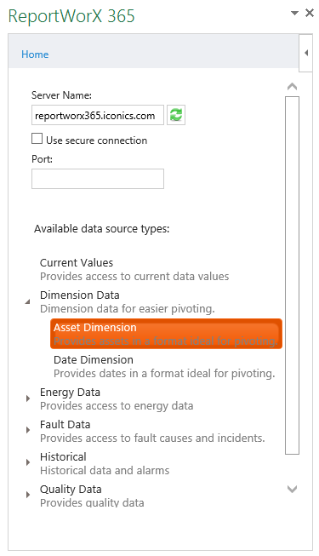Enable Use secure connection checkbox
Screen dimensions: 319x556
(x=37, y=139)
